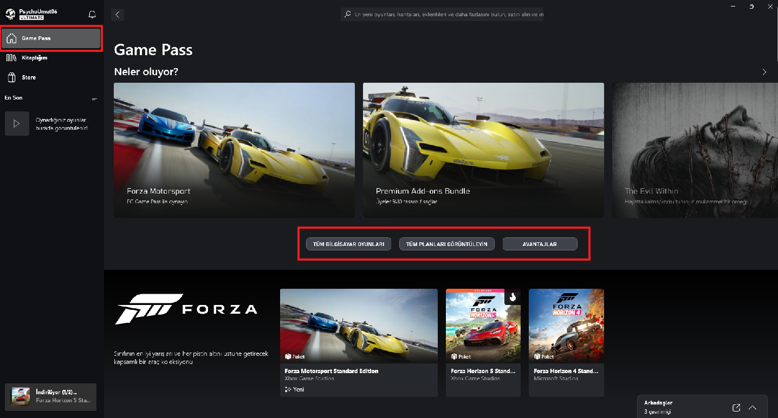Click the 'Oynadığınız oyunlar burada görüntülenir!' text

[61, 124]
